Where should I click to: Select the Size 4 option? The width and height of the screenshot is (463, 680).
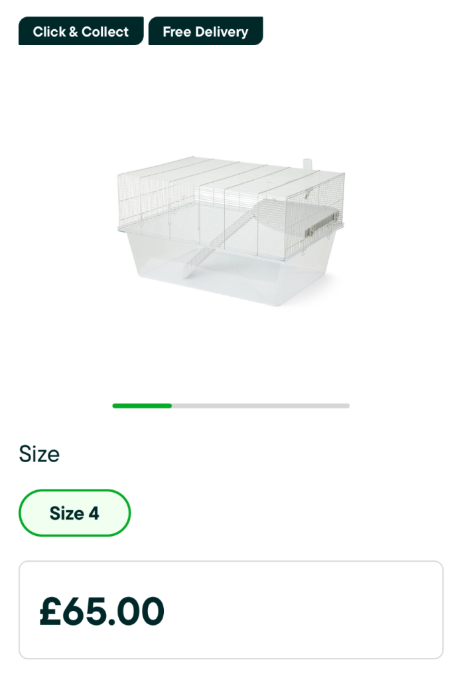point(74,513)
